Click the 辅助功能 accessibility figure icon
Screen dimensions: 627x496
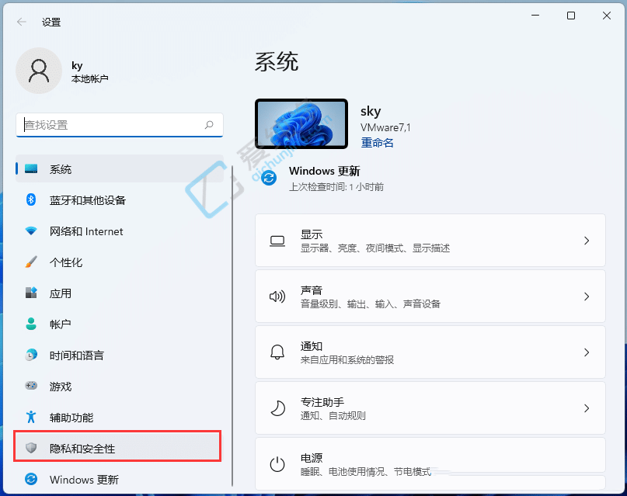click(31, 417)
